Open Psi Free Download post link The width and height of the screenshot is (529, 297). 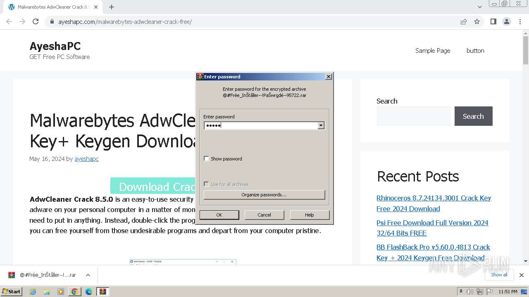pos(432,228)
